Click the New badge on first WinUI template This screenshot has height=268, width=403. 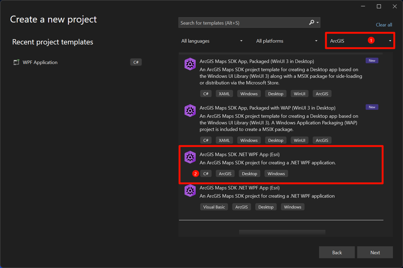point(372,61)
